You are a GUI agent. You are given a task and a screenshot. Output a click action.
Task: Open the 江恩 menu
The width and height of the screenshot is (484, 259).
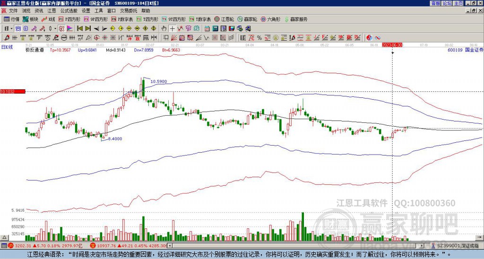click(x=52, y=11)
